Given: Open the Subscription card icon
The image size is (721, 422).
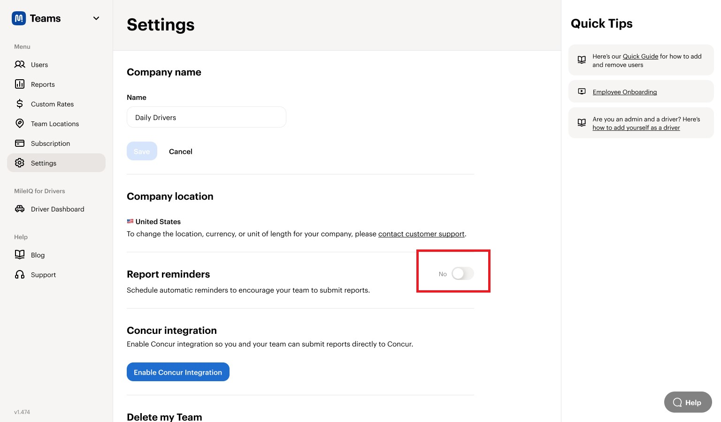Looking at the screenshot, I should (x=20, y=143).
